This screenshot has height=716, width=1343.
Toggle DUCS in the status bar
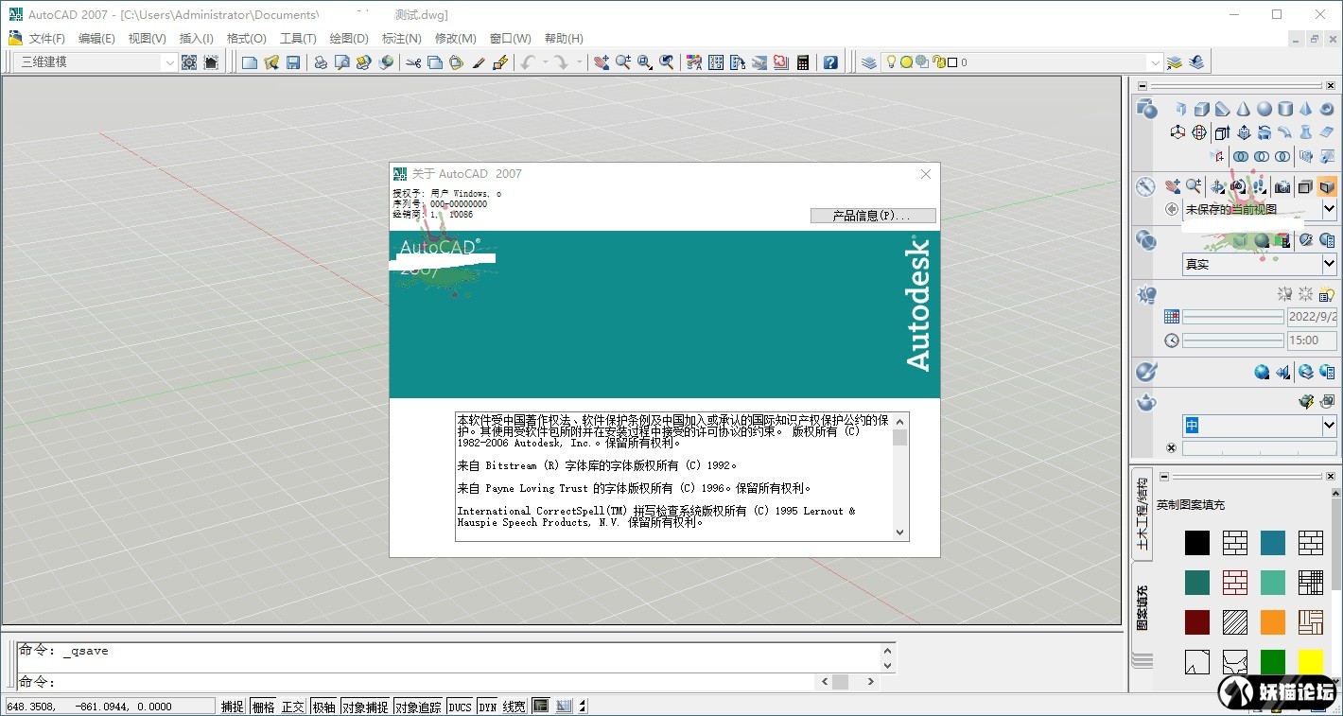[460, 707]
